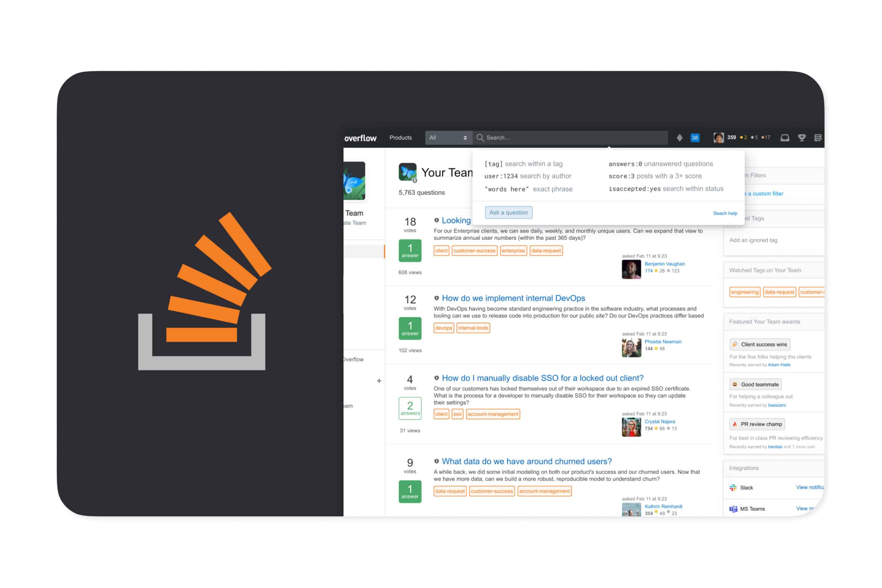Open the achievements trophy icon
This screenshot has width=882, height=588.
(802, 138)
